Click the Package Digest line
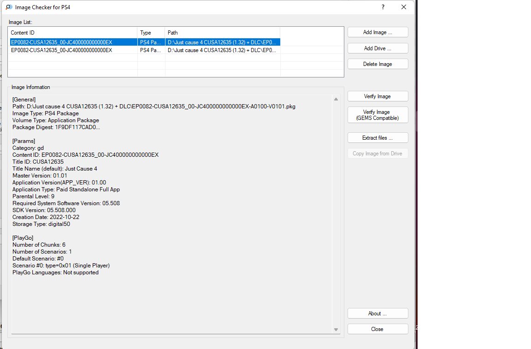The height and width of the screenshot is (349, 531). [x=56, y=127]
